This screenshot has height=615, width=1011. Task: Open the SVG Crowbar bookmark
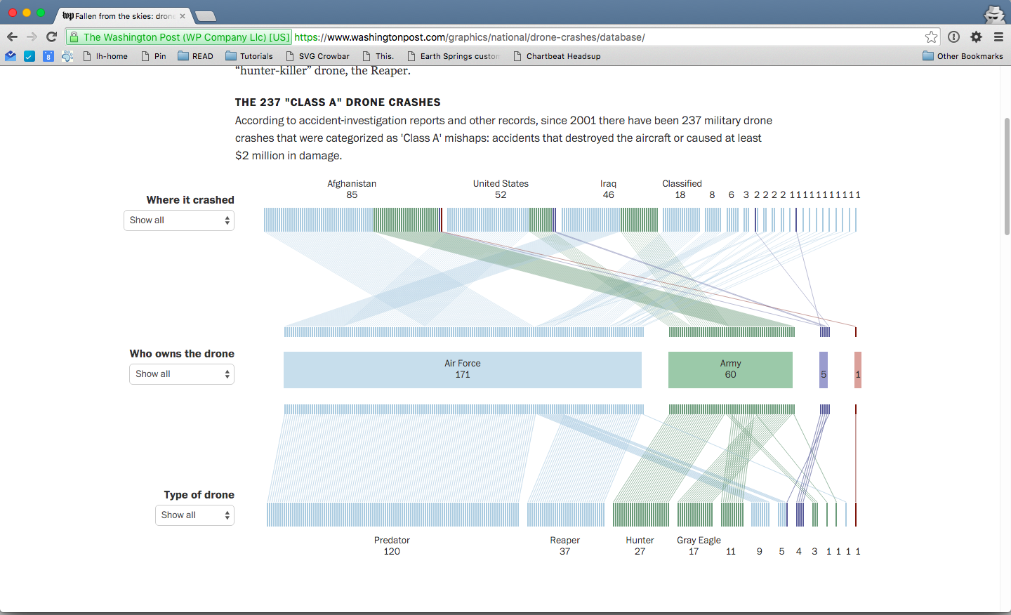(317, 56)
